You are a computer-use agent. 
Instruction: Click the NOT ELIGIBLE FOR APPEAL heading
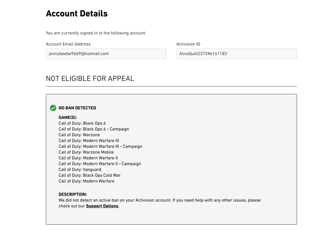point(90,78)
